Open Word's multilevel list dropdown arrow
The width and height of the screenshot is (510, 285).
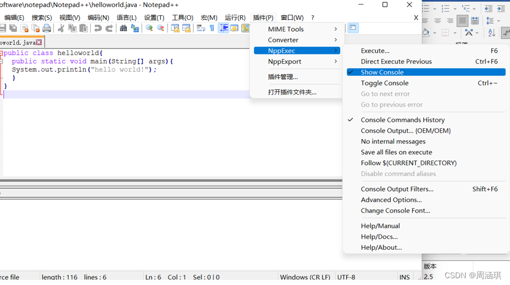pyautogui.click(x=474, y=8)
